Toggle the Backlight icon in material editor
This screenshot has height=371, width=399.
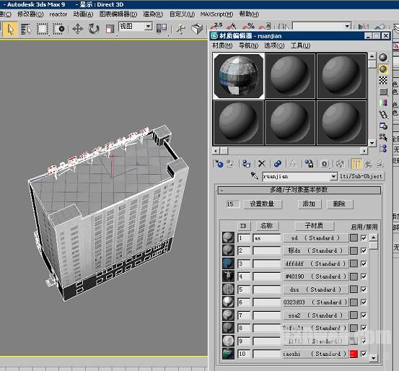(383, 69)
